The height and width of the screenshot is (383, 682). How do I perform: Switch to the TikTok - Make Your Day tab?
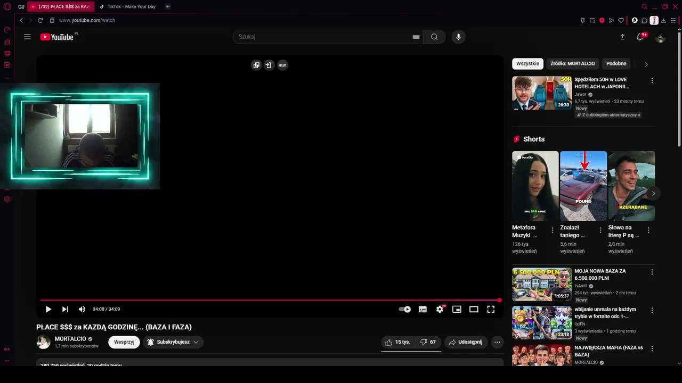128,7
